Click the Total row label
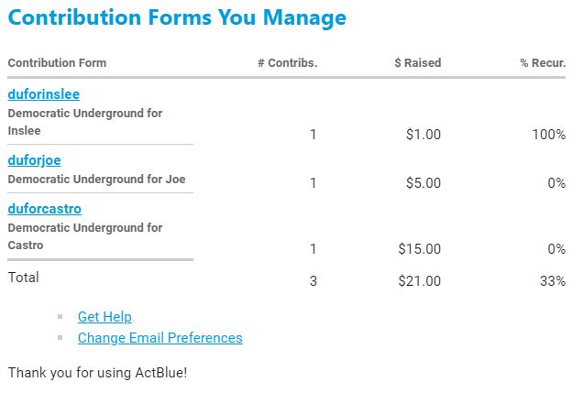583x393 pixels. 24,277
